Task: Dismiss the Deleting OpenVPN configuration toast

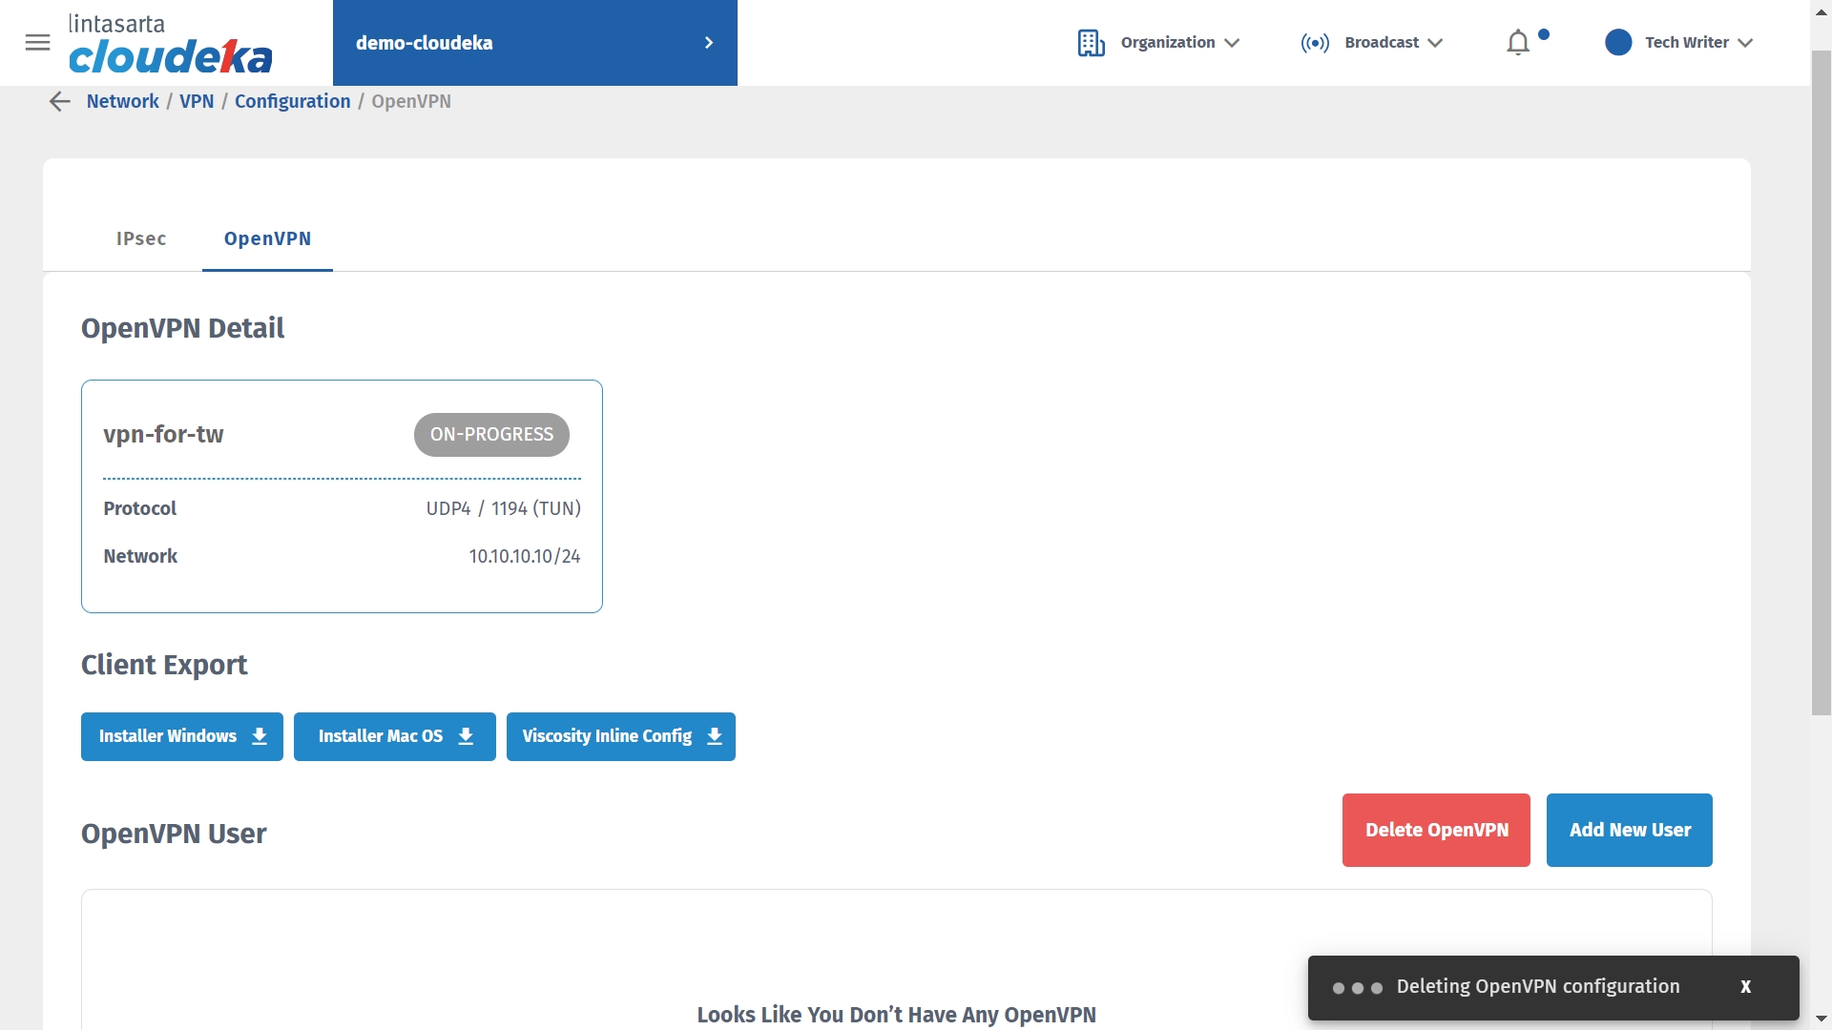Action: coord(1745,987)
